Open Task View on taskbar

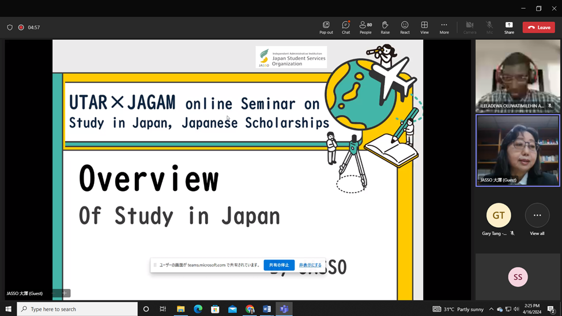pyautogui.click(x=163, y=309)
